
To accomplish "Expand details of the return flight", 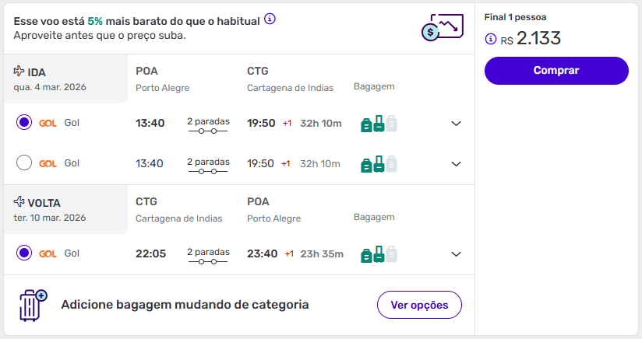I will 457,254.
